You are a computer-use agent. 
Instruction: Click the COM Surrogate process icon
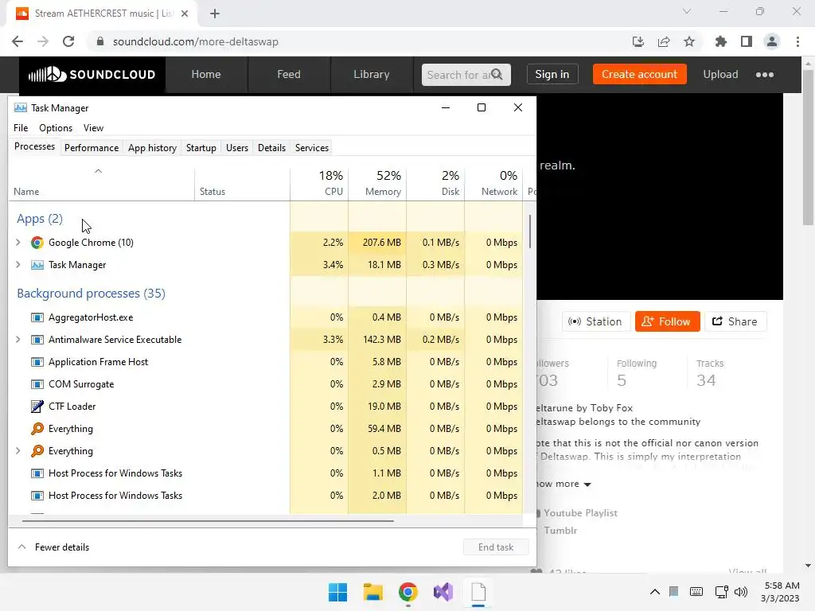[37, 384]
